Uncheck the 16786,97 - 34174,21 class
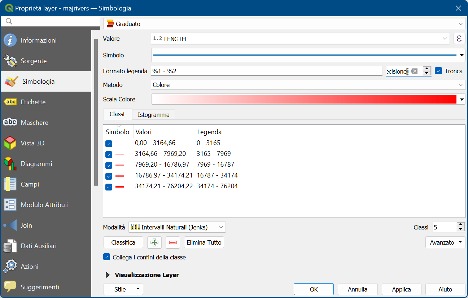This screenshot has height=298, width=468. coord(109,176)
